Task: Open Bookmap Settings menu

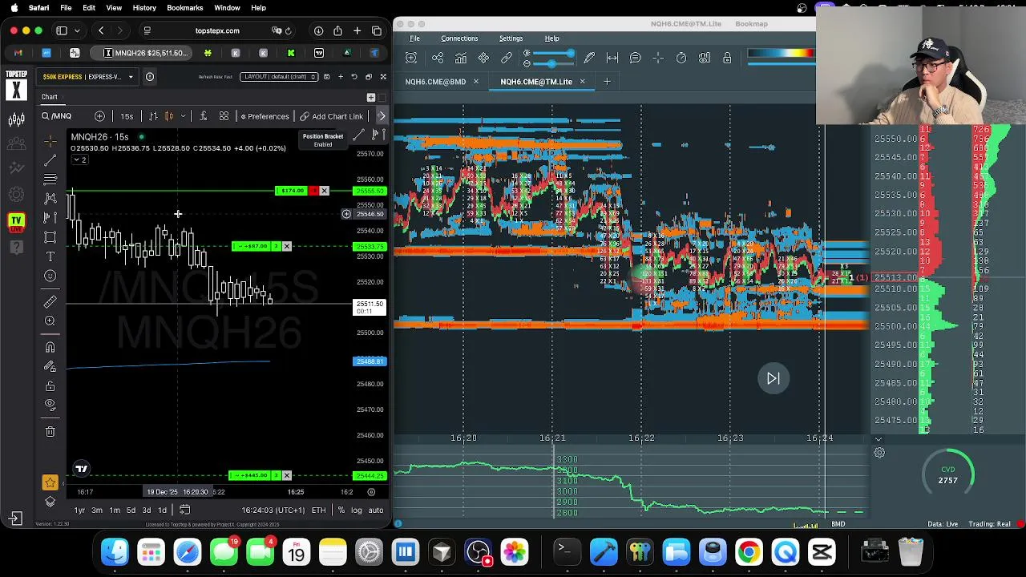Action: [x=511, y=38]
